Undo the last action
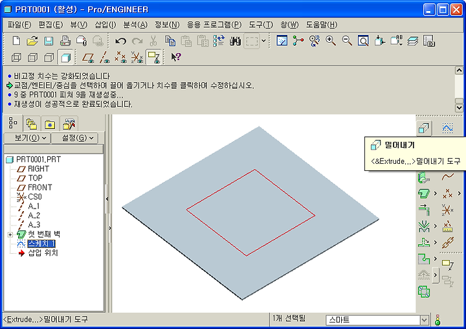 (120, 40)
